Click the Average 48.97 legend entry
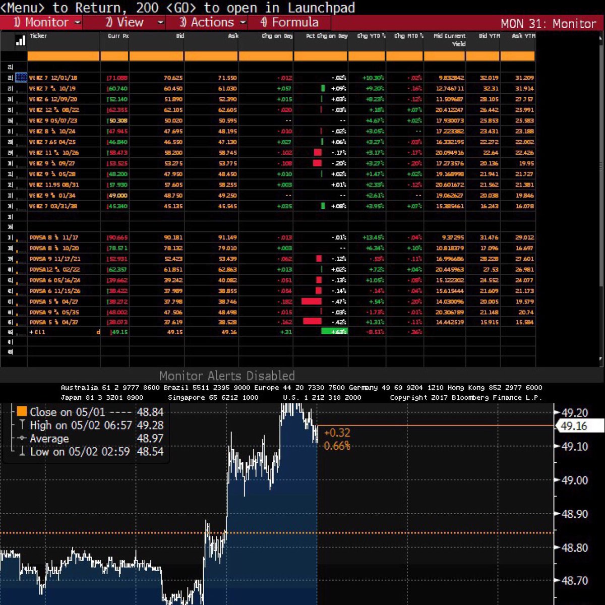Image resolution: width=605 pixels, height=605 pixels. coord(90,438)
